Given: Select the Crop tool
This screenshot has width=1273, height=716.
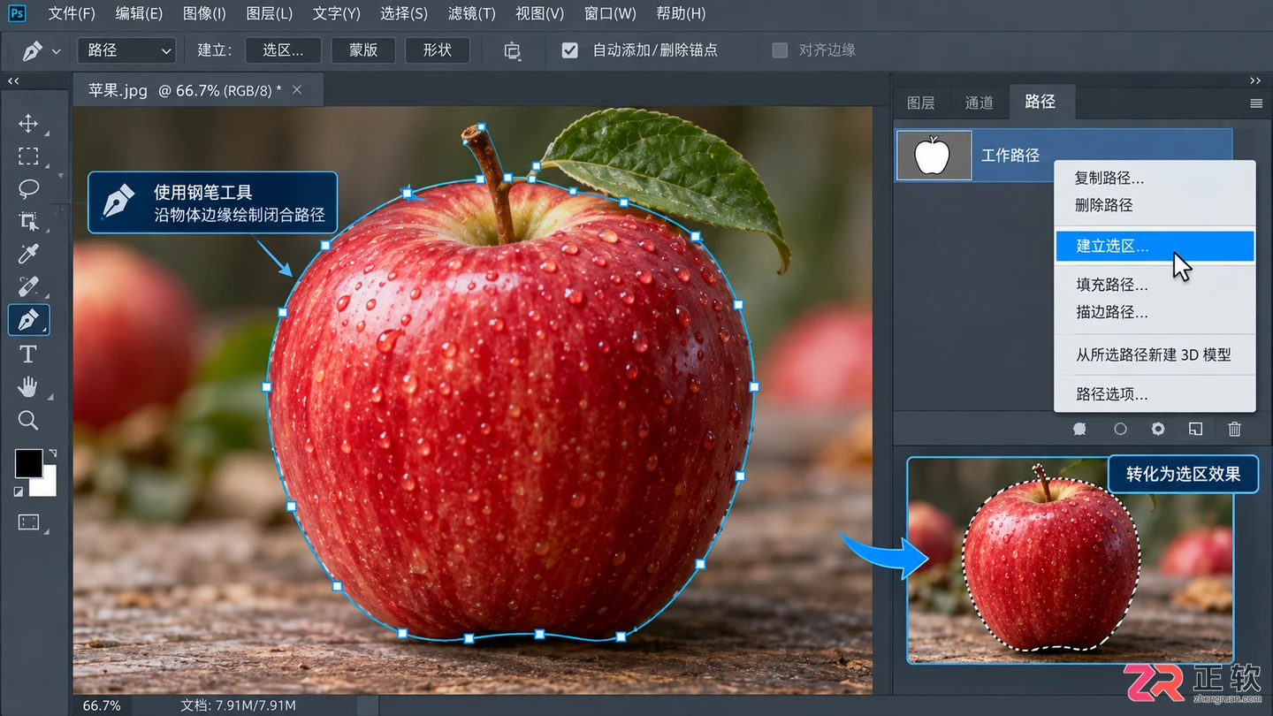Looking at the screenshot, I should [x=28, y=222].
